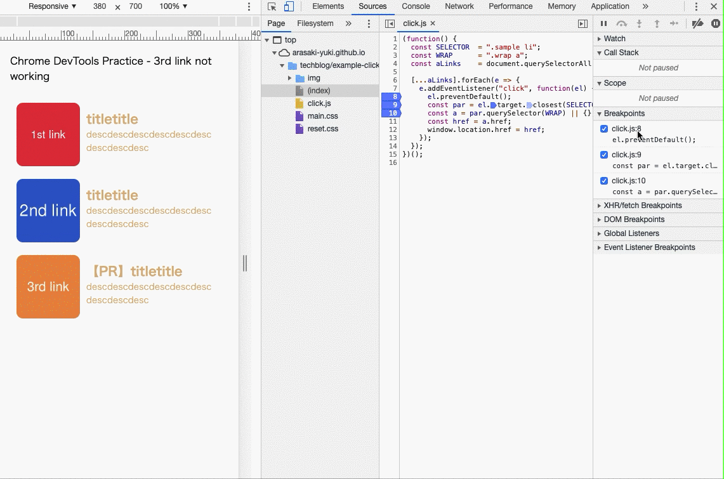Toggle the device toolbar icon
Image resolution: width=724 pixels, height=479 pixels.
[289, 6]
